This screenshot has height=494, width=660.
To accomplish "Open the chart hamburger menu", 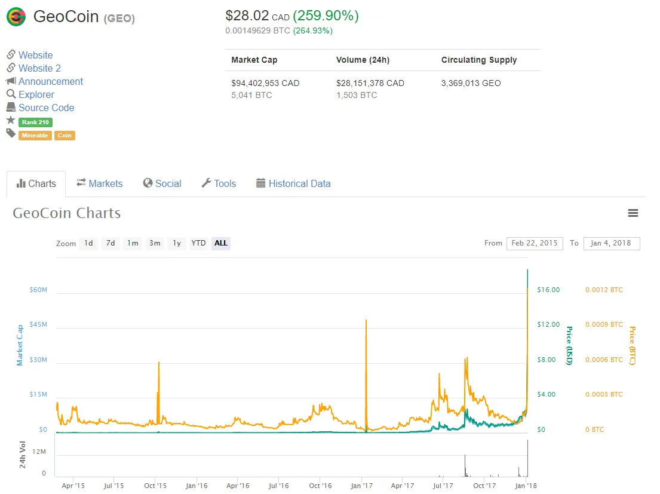I will tap(633, 213).
